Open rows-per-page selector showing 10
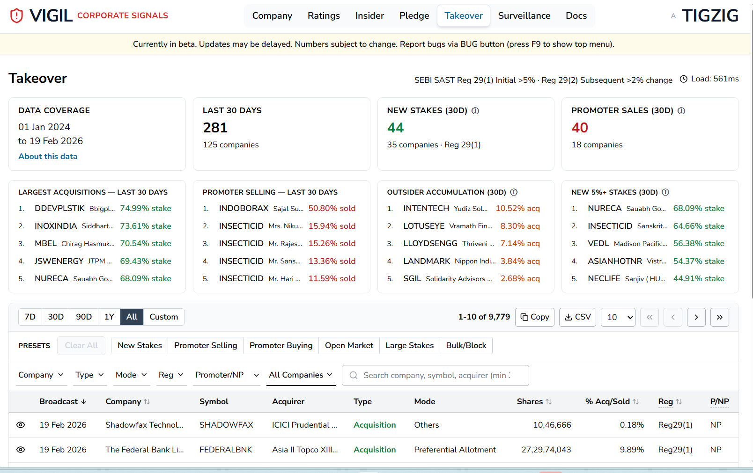The width and height of the screenshot is (753, 473). 618,317
